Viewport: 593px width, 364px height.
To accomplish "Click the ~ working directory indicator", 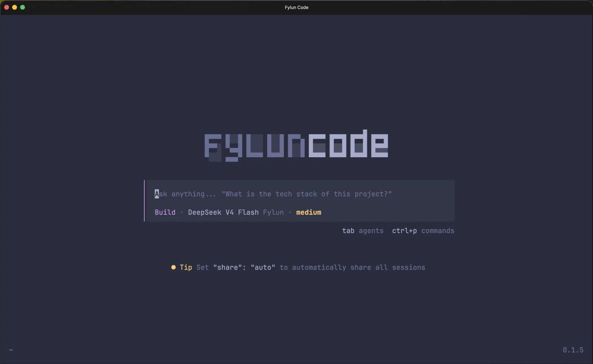I will (11, 350).
